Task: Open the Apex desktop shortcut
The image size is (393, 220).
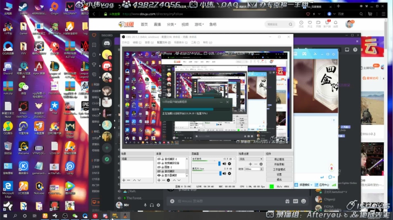Action: pyautogui.click(x=39, y=68)
